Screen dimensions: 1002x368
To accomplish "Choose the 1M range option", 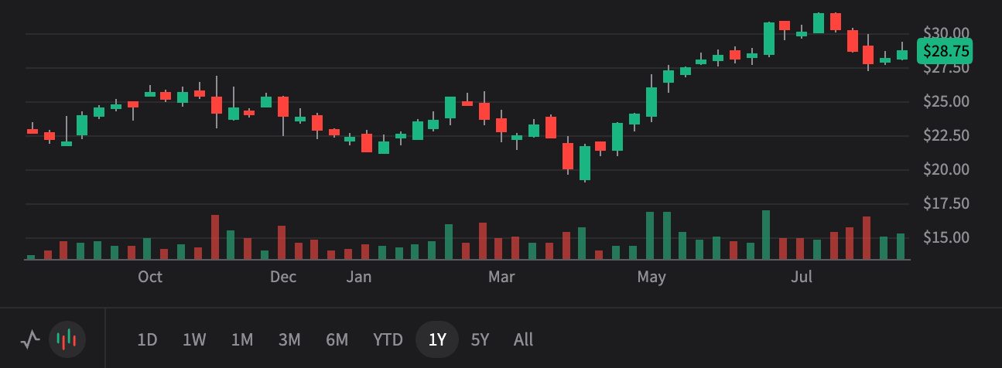I will 242,339.
